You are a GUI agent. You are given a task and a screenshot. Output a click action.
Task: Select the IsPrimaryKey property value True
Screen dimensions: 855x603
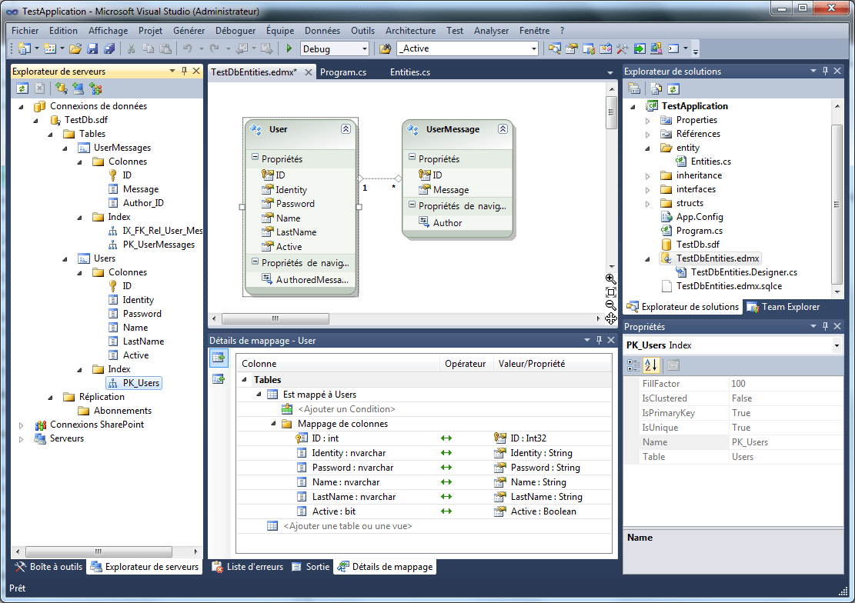(743, 412)
